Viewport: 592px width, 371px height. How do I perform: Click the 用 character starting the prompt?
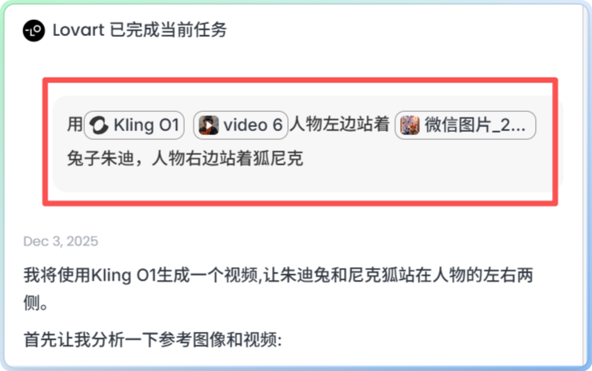74,125
